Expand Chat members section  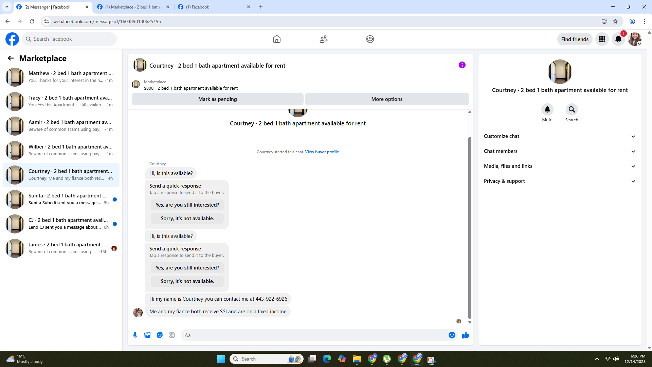pyautogui.click(x=559, y=151)
